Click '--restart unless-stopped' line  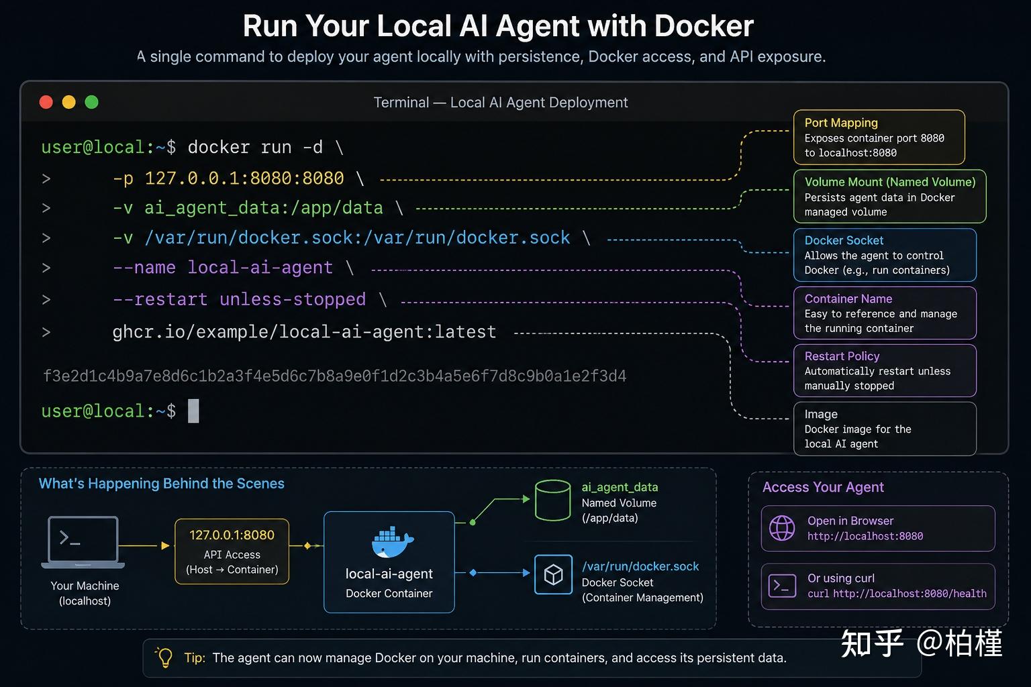tap(239, 299)
